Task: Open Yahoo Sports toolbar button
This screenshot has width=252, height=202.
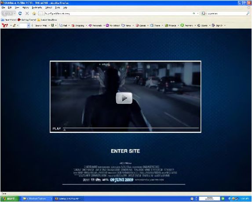Action: tap(202, 26)
